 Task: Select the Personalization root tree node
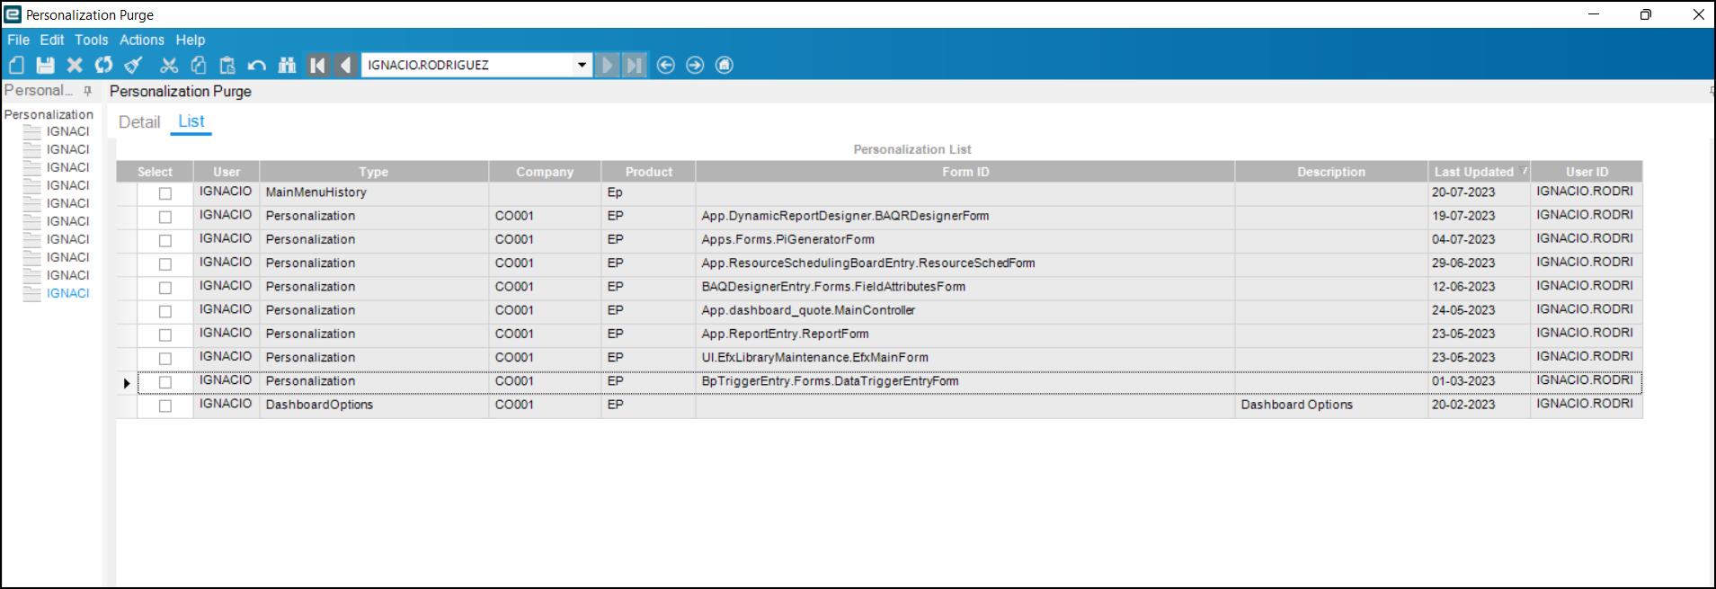(49, 114)
